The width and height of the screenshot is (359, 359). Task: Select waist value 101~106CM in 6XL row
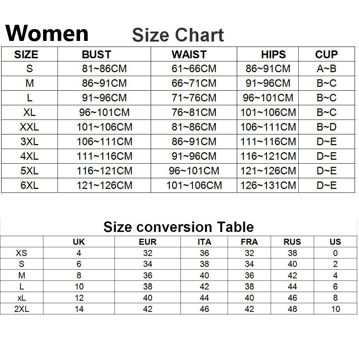pos(194,186)
